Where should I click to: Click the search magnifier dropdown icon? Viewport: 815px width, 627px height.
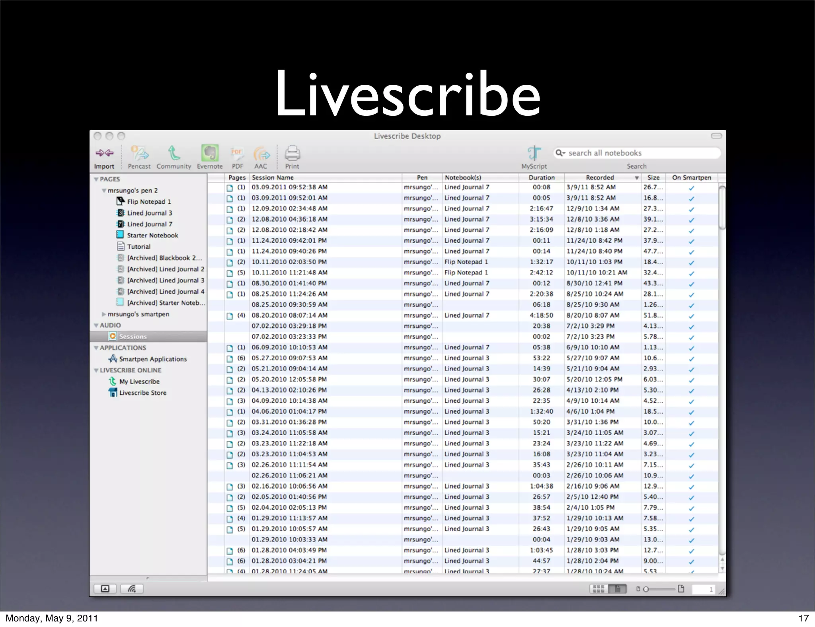pos(560,153)
